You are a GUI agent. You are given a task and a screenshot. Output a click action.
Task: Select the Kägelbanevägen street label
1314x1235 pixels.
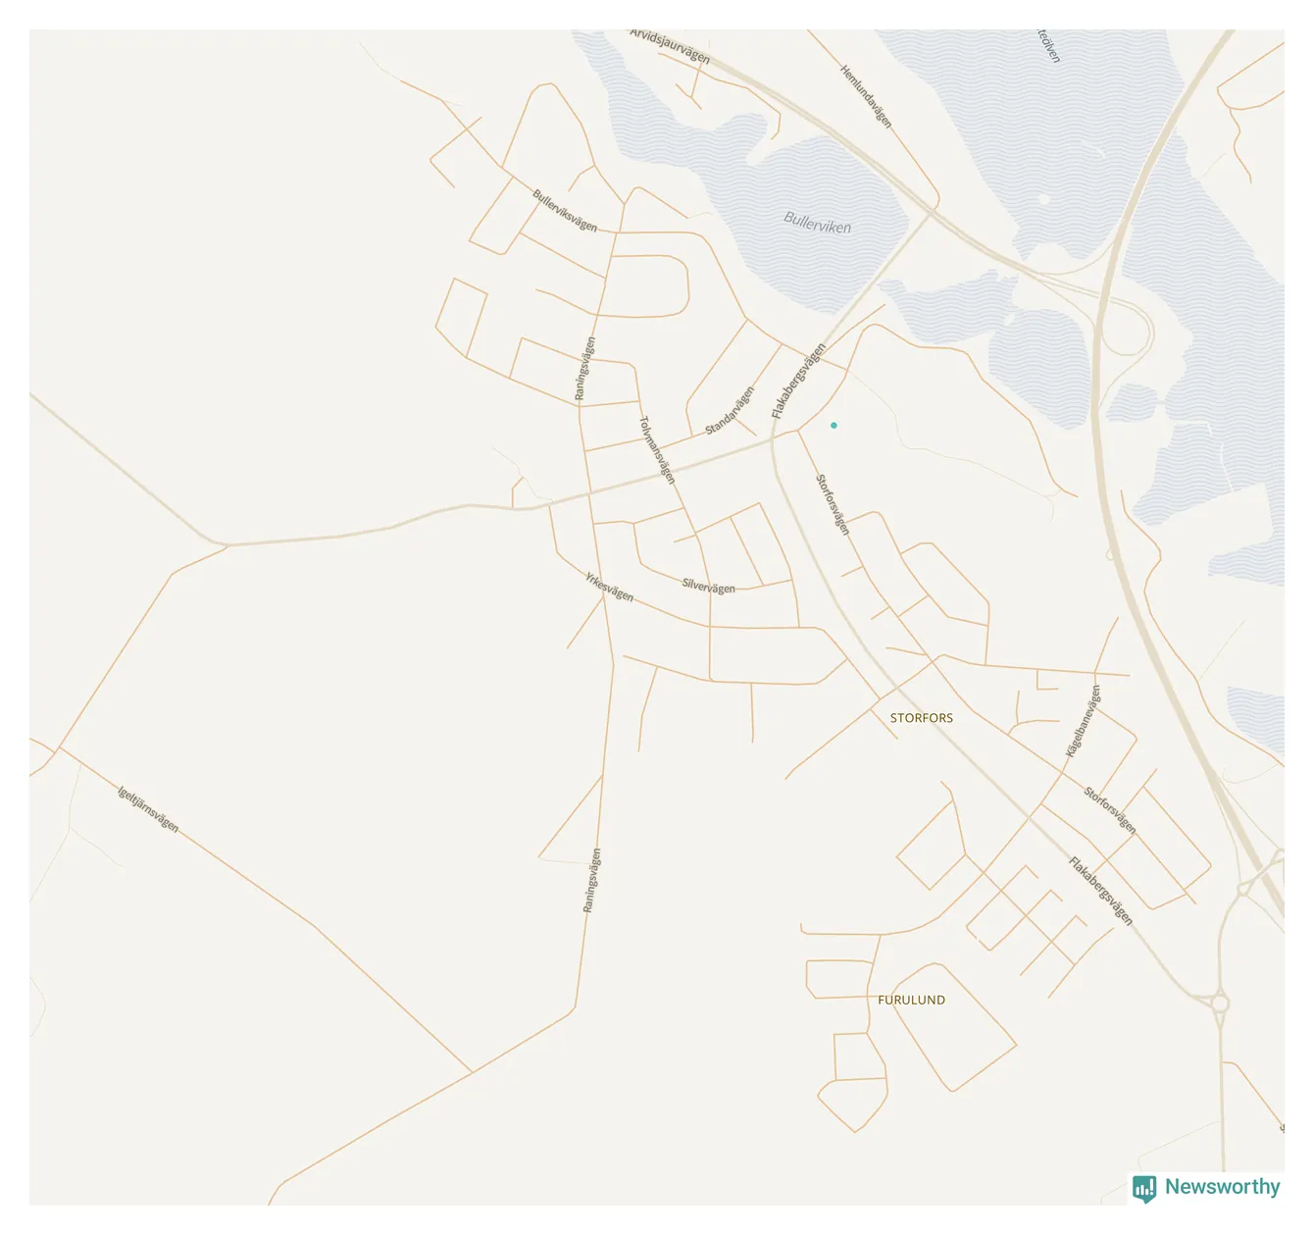pyautogui.click(x=1084, y=721)
